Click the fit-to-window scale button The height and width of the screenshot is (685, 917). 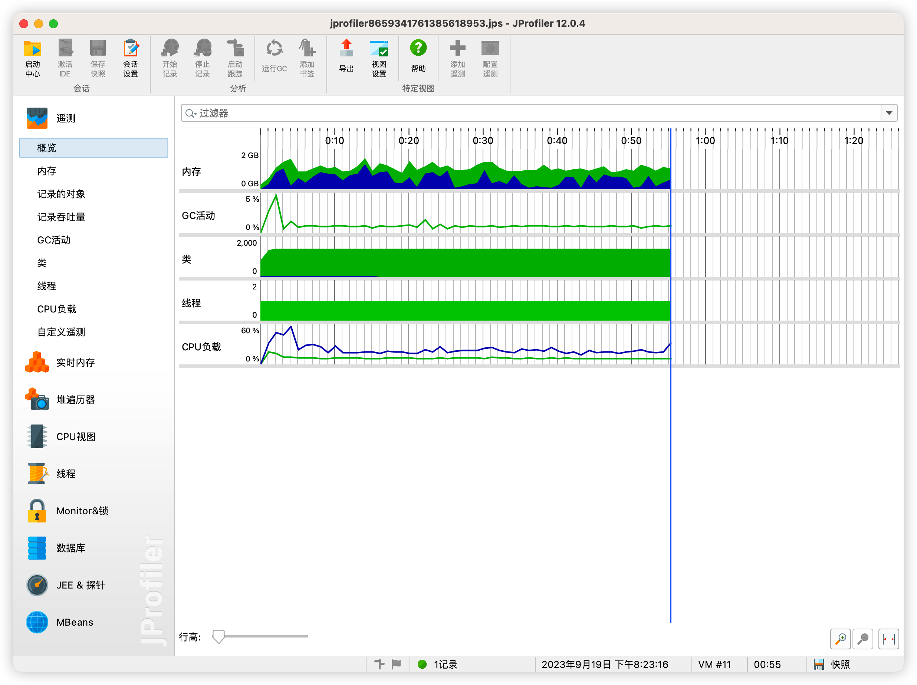pyautogui.click(x=888, y=639)
